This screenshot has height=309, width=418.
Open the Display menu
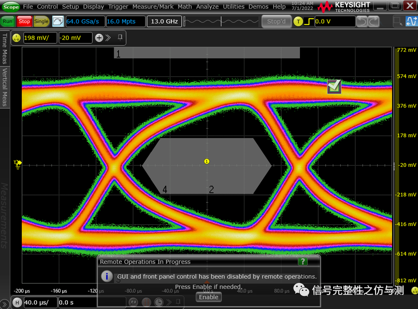click(93, 6)
